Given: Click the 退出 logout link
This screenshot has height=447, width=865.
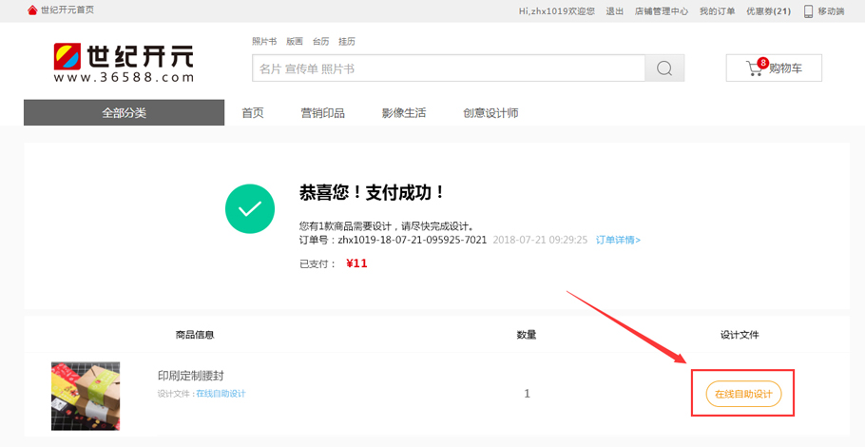Looking at the screenshot, I should coord(615,11).
